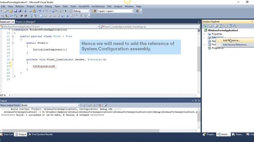
Task: Click the Output panel horizontal scrollbar
Action: (x=81, y=131)
